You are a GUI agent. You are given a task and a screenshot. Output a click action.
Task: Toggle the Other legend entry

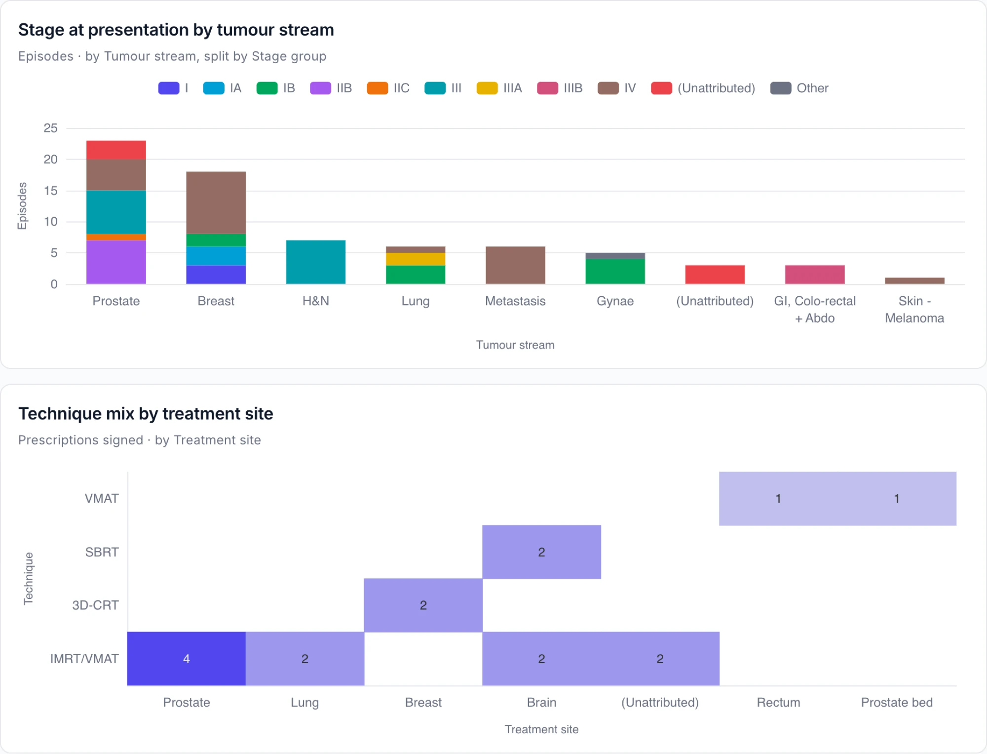pyautogui.click(x=799, y=88)
